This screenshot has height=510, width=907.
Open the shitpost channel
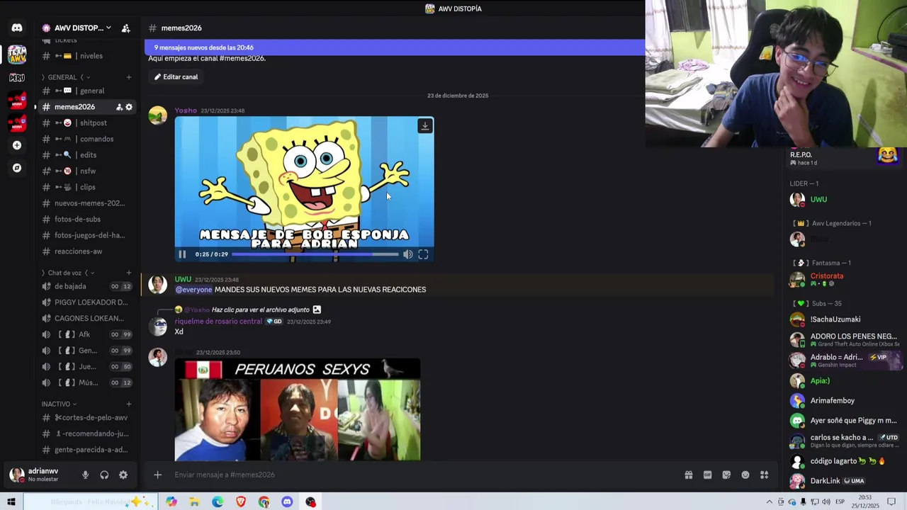[86, 123]
